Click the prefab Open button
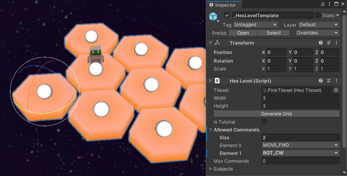Viewport: 347px width, 176px height. tap(243, 33)
